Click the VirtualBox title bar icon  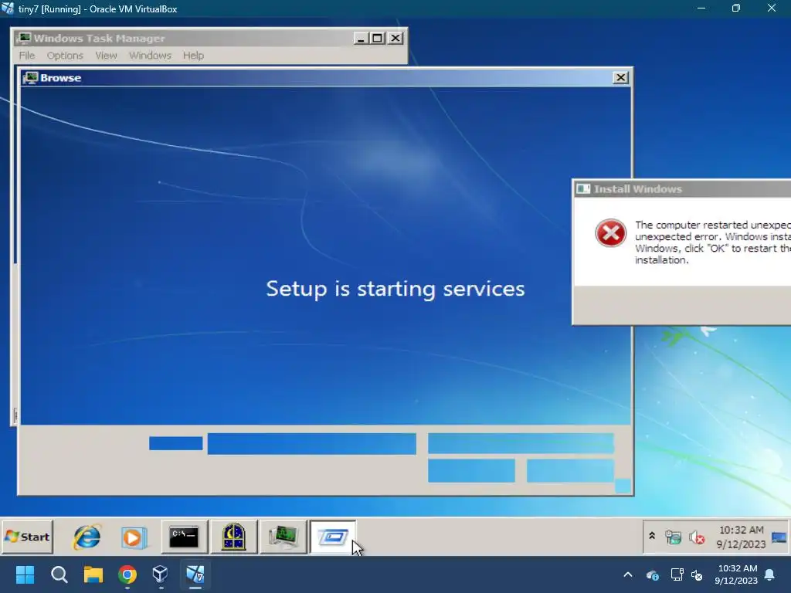click(x=8, y=8)
